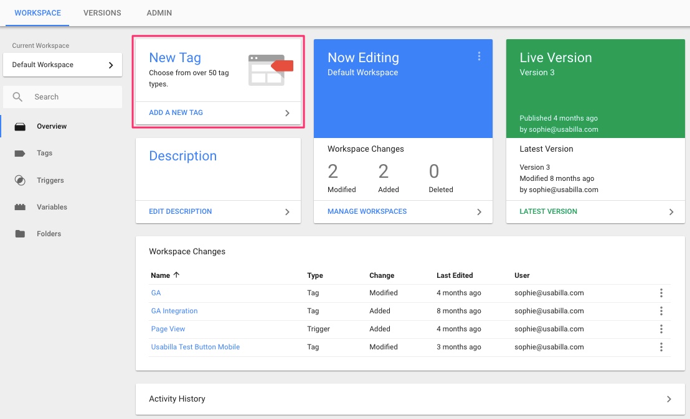Click the Add A New Tag link
This screenshot has width=690, height=419.
point(176,113)
